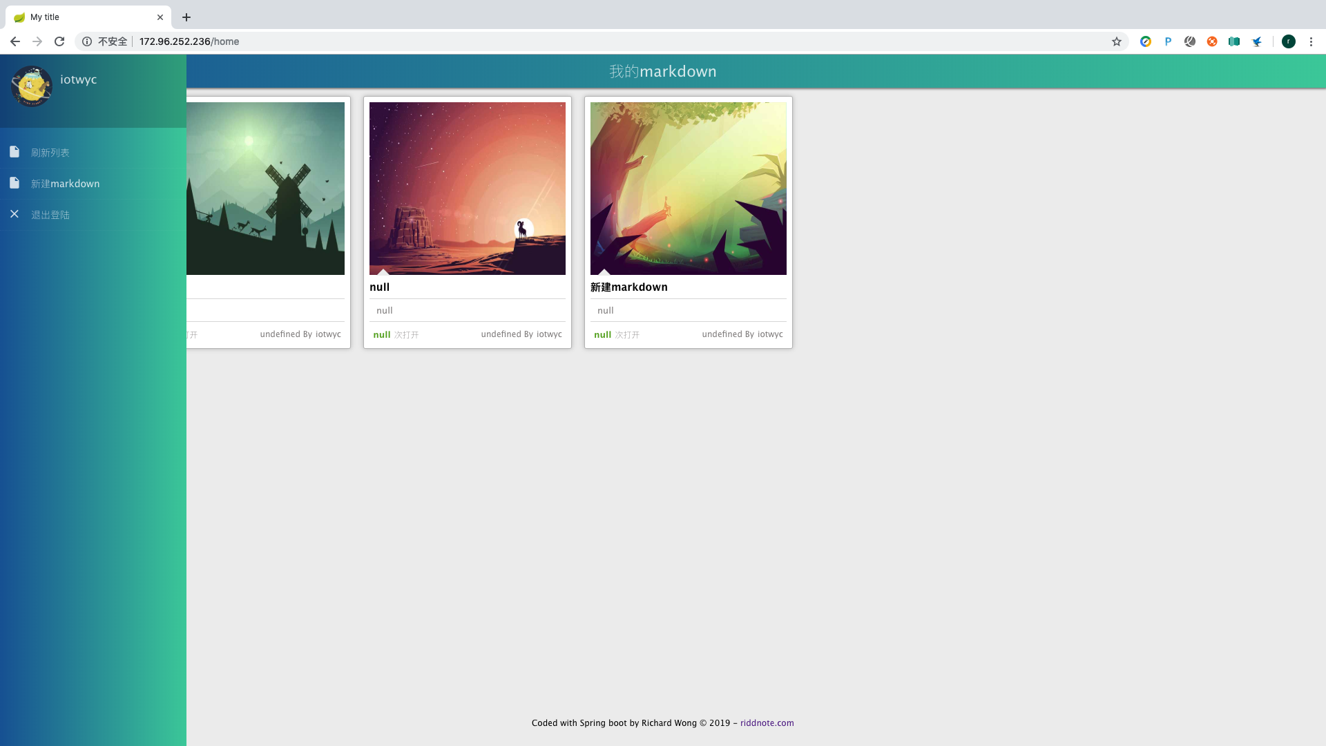Click the blue bird extension icon

[x=1257, y=41]
